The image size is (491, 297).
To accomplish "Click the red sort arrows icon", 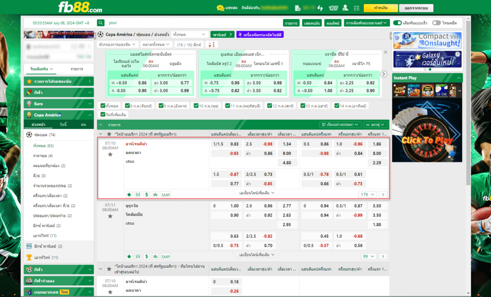I will pyautogui.click(x=211, y=45).
